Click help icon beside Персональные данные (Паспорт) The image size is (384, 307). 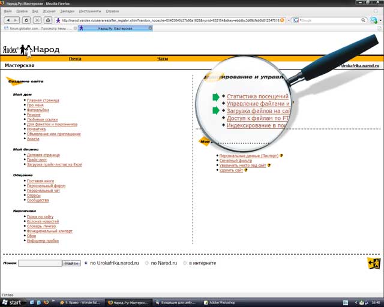point(281,155)
